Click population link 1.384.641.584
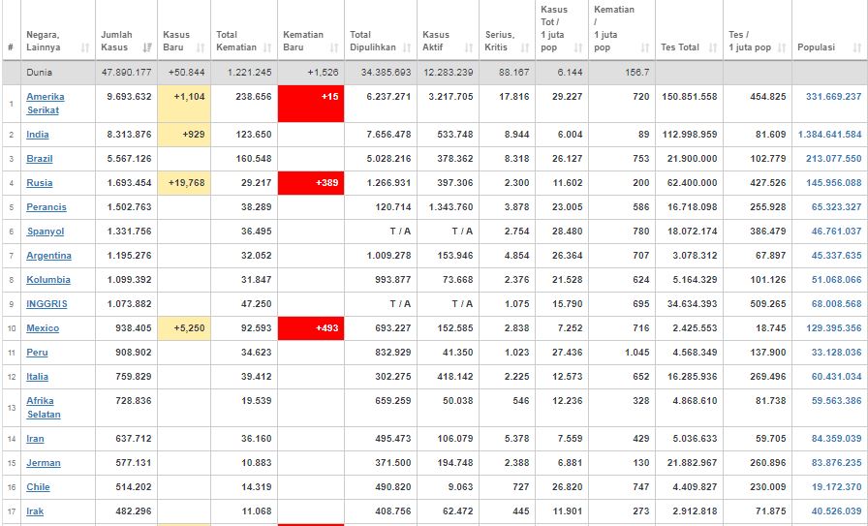 click(830, 134)
